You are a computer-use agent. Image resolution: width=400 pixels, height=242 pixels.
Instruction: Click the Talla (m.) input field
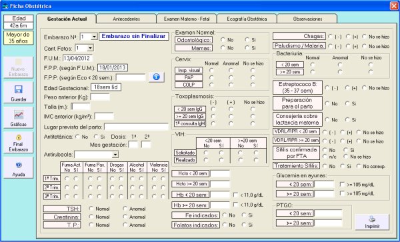pos(81,107)
